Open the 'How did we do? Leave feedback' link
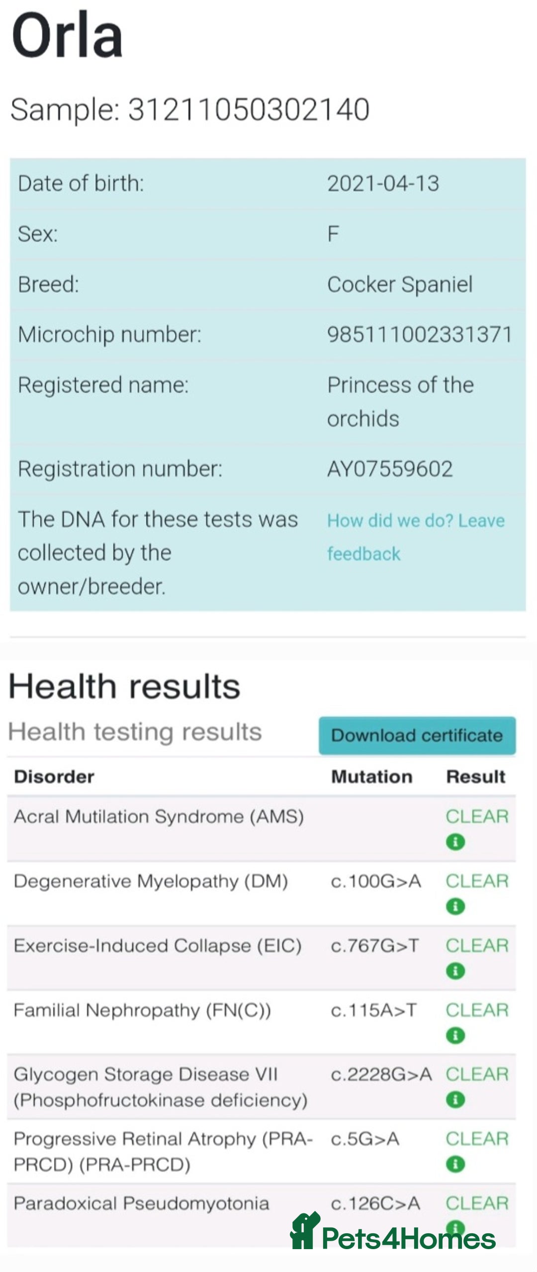Viewport: 537px width, 1272px height. (x=416, y=537)
